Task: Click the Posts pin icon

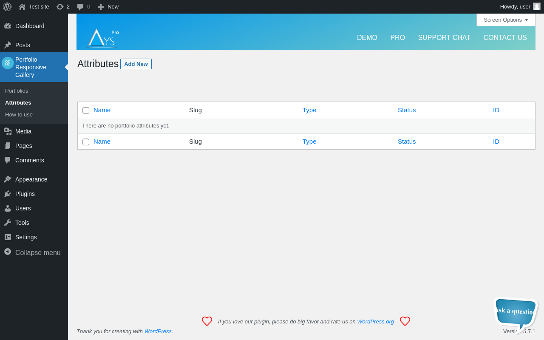Action: (8, 45)
